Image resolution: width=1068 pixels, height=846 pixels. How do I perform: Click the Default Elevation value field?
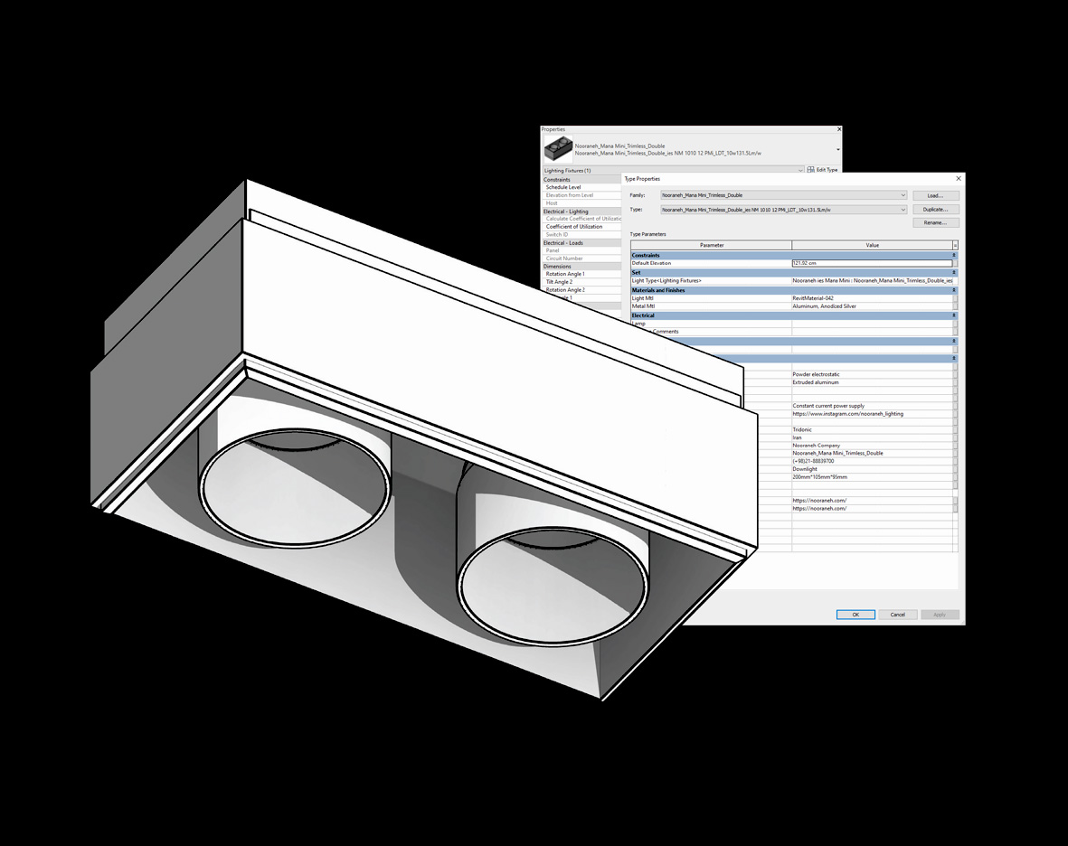coord(871,263)
